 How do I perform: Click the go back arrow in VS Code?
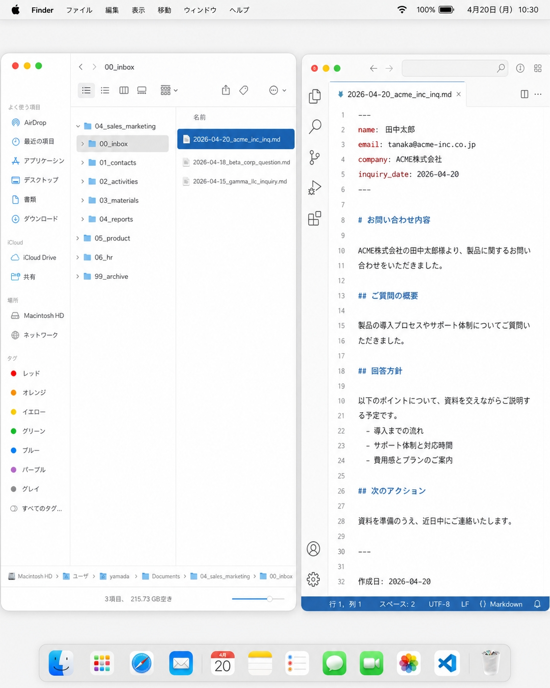pos(374,68)
